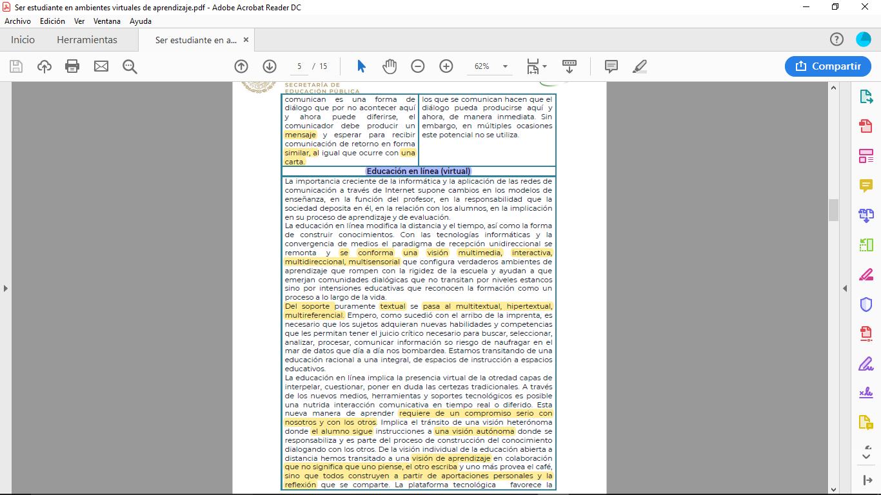This screenshot has width=881, height=495.
Task: Open the Edición menu
Action: [52, 21]
